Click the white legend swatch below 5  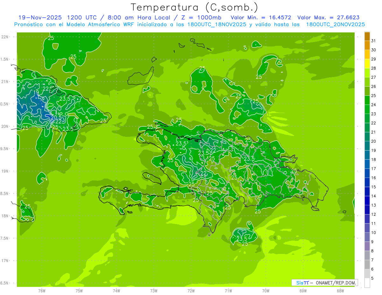point(367,283)
